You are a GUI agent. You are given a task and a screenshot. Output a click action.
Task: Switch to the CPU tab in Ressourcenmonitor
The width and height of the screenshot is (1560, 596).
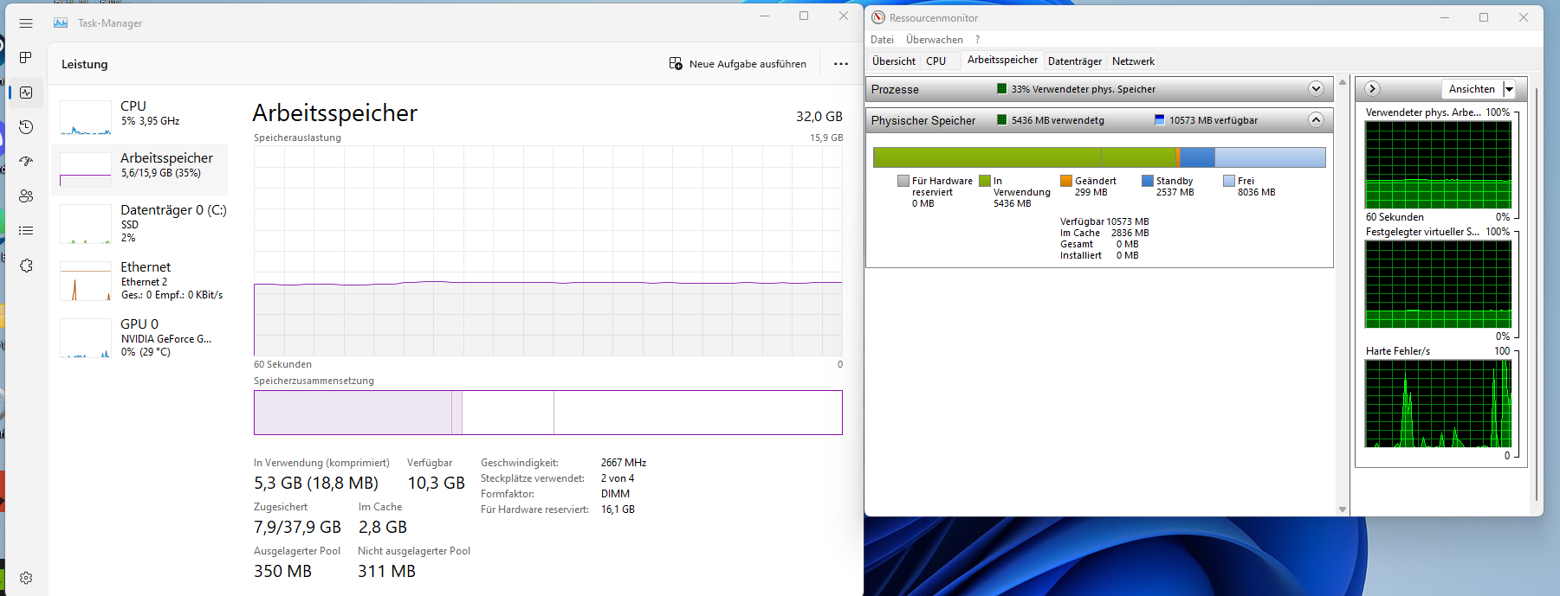pyautogui.click(x=935, y=61)
